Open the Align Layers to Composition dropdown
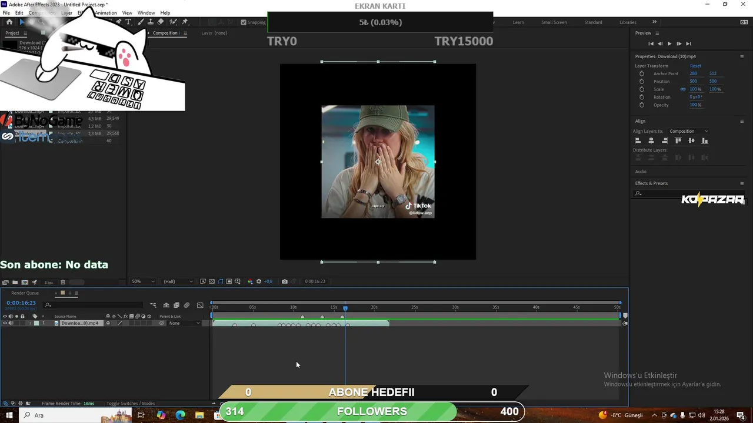 pyautogui.click(x=688, y=131)
